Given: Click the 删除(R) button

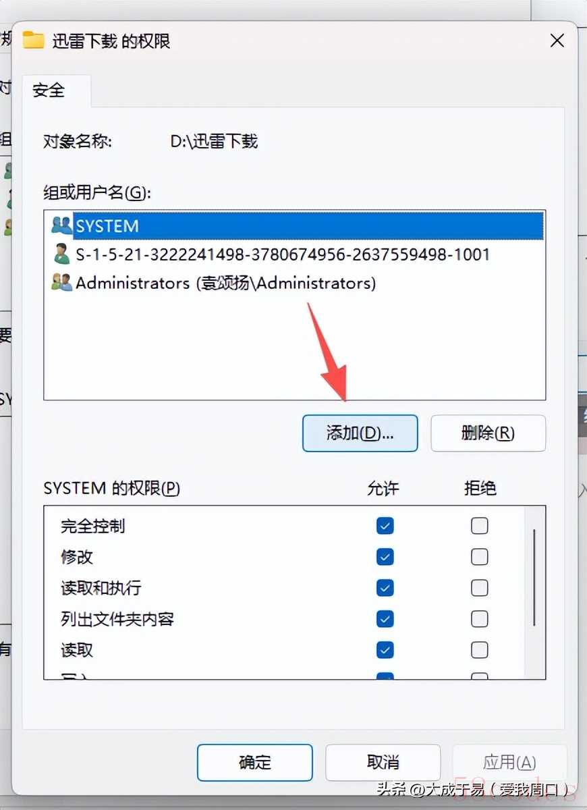Looking at the screenshot, I should point(488,433).
